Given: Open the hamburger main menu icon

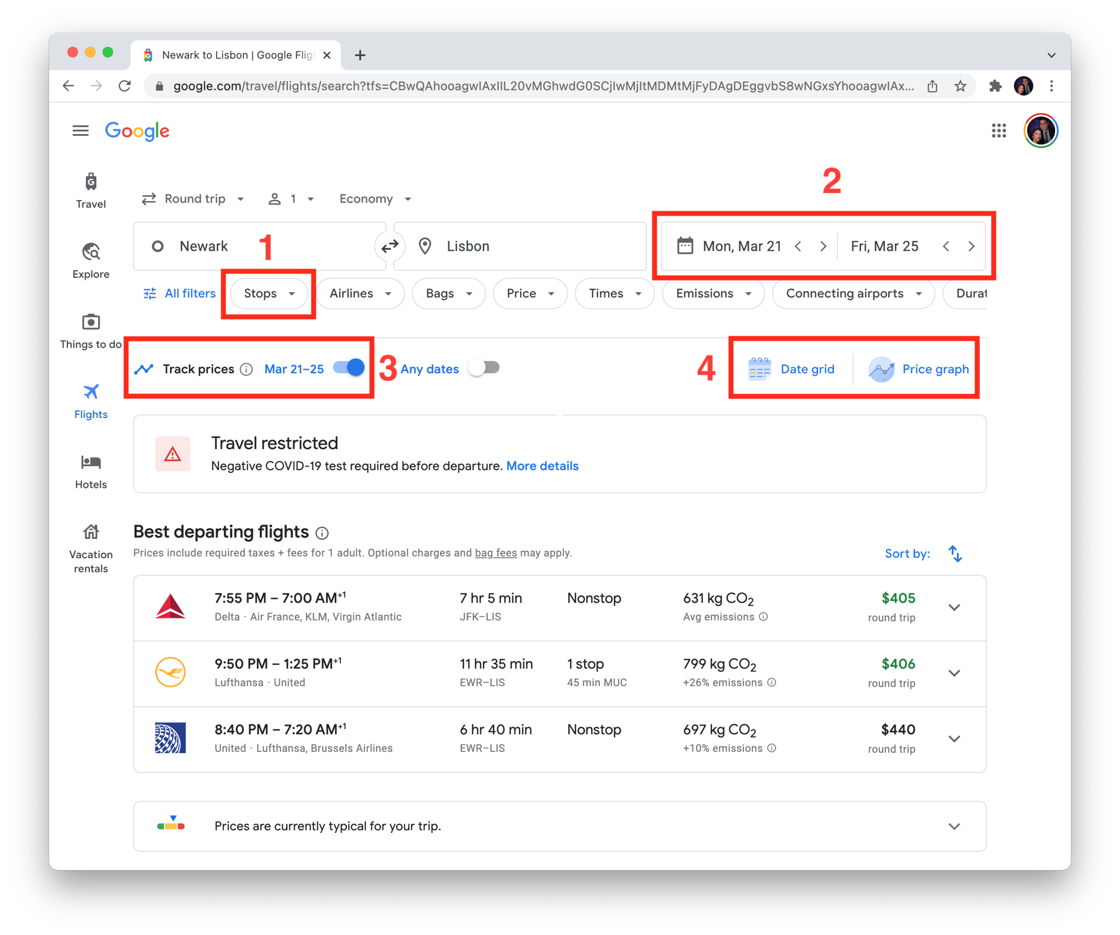Looking at the screenshot, I should coord(81,131).
